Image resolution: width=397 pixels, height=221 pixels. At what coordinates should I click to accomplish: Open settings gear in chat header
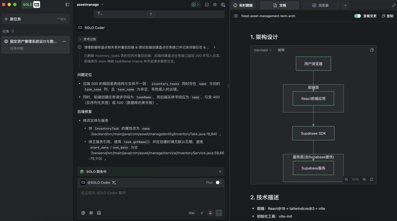coord(215,4)
